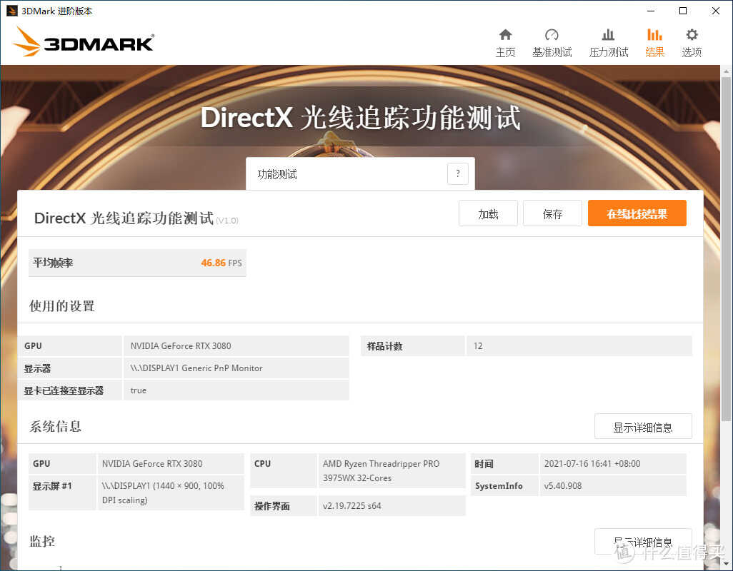Click the time value 2021-07-16 16:41 +08:00
Screen dimensions: 733x571
click(592, 464)
